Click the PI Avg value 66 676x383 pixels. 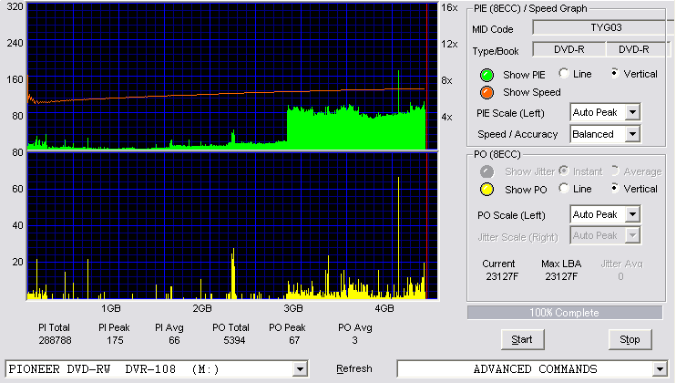point(174,341)
